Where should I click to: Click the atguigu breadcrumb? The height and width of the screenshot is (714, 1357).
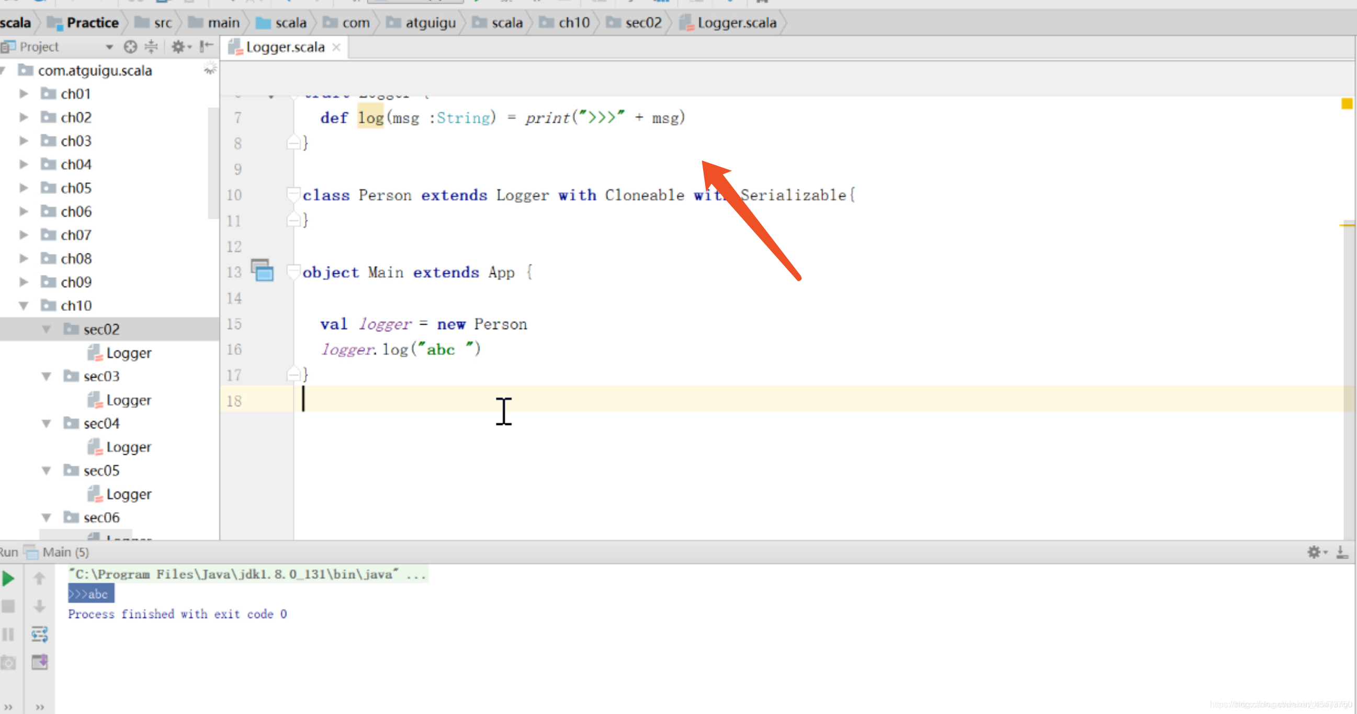[x=431, y=22]
